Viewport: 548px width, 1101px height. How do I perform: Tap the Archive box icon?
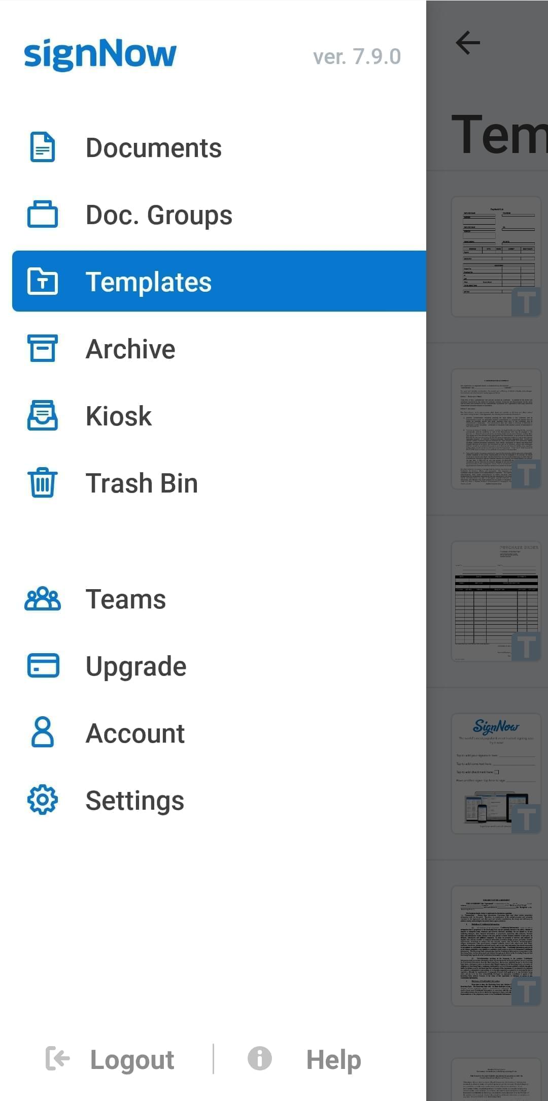click(43, 348)
